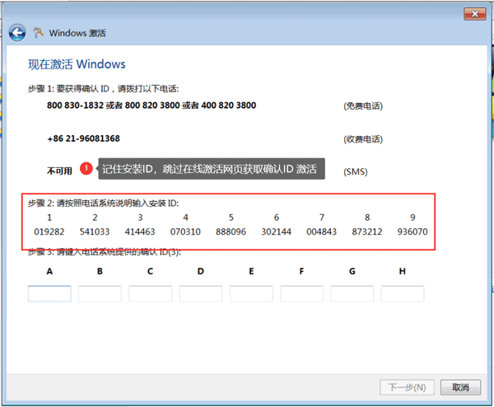Focus confirmation ID field D
This screenshot has height=407, width=494.
[201, 293]
